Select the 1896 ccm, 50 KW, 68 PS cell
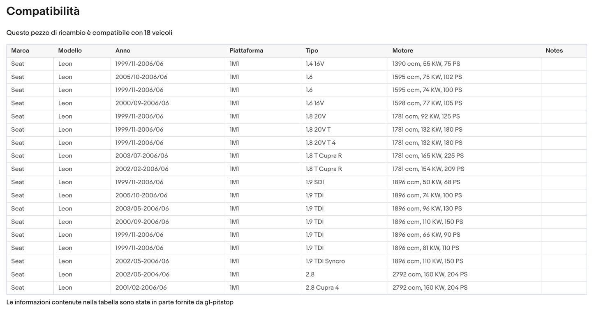The width and height of the screenshot is (594, 311). [426, 182]
